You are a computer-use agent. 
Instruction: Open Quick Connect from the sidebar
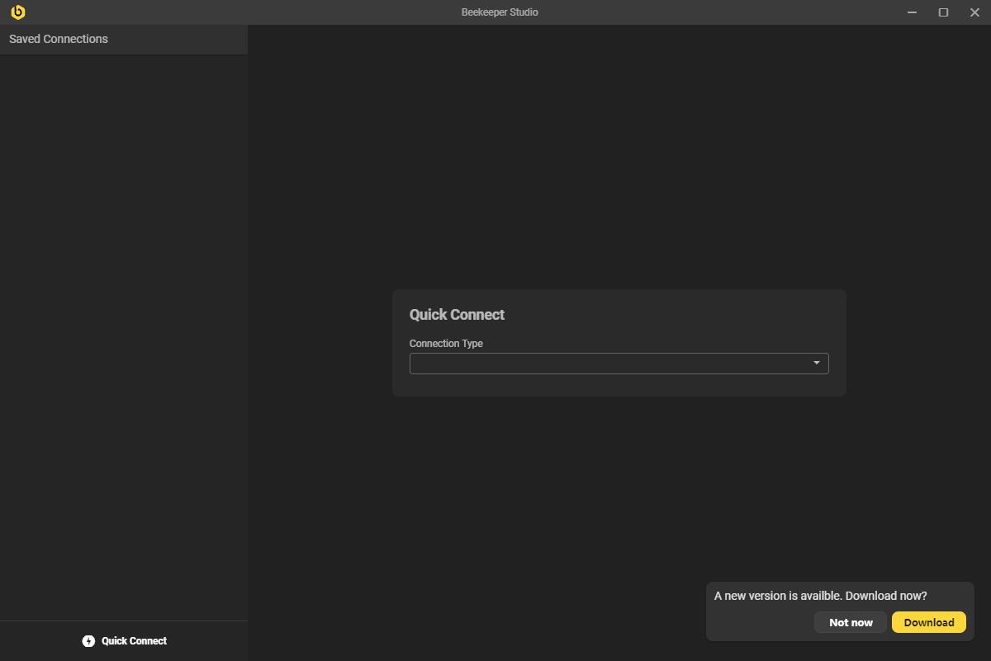124,641
